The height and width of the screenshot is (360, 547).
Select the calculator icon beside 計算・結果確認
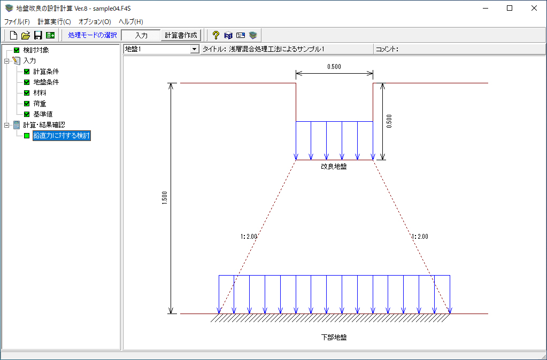[x=17, y=125]
